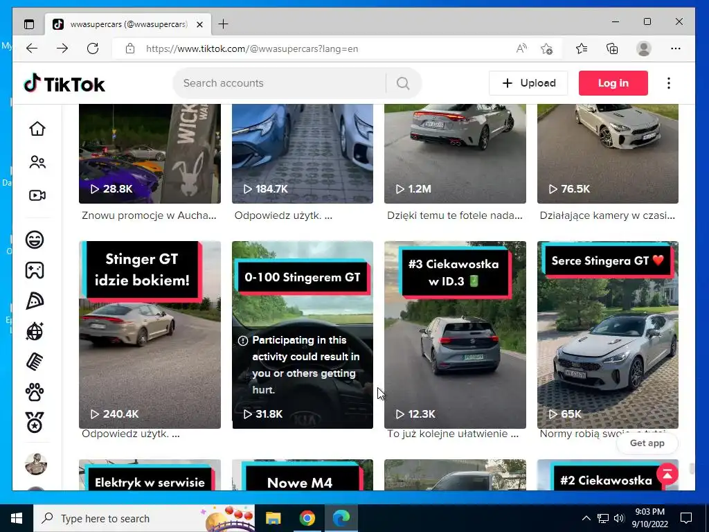Open the 'Elektryk w serwisie' video

(x=150, y=475)
